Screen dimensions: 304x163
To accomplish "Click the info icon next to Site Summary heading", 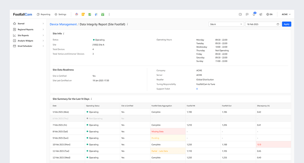I will [x=91, y=99].
